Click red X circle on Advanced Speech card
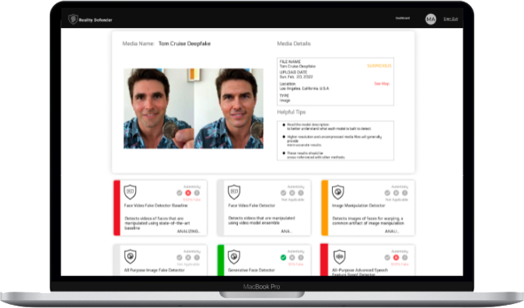This screenshot has width=524, height=308. tap(396, 257)
